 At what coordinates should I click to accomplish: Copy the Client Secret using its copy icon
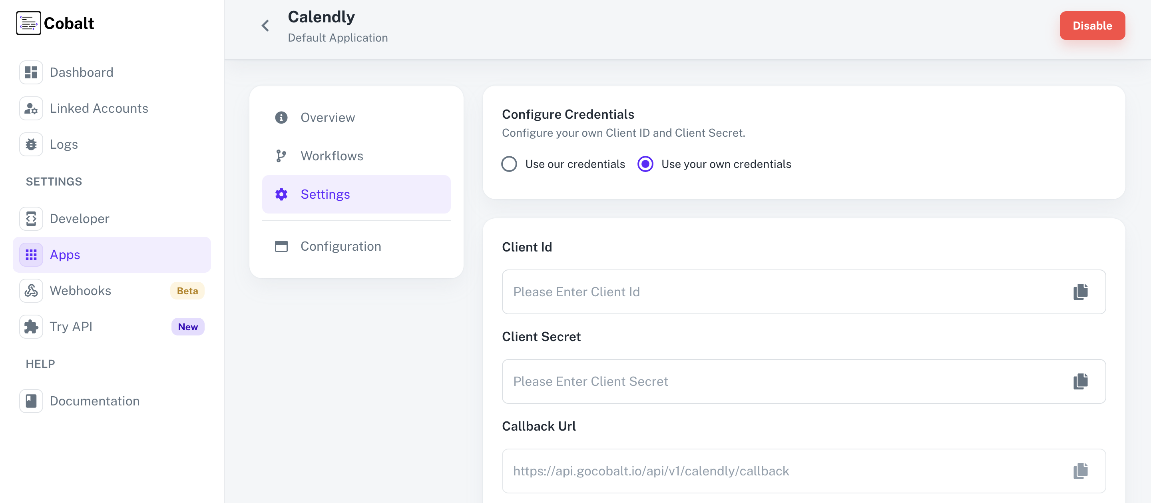(1080, 381)
